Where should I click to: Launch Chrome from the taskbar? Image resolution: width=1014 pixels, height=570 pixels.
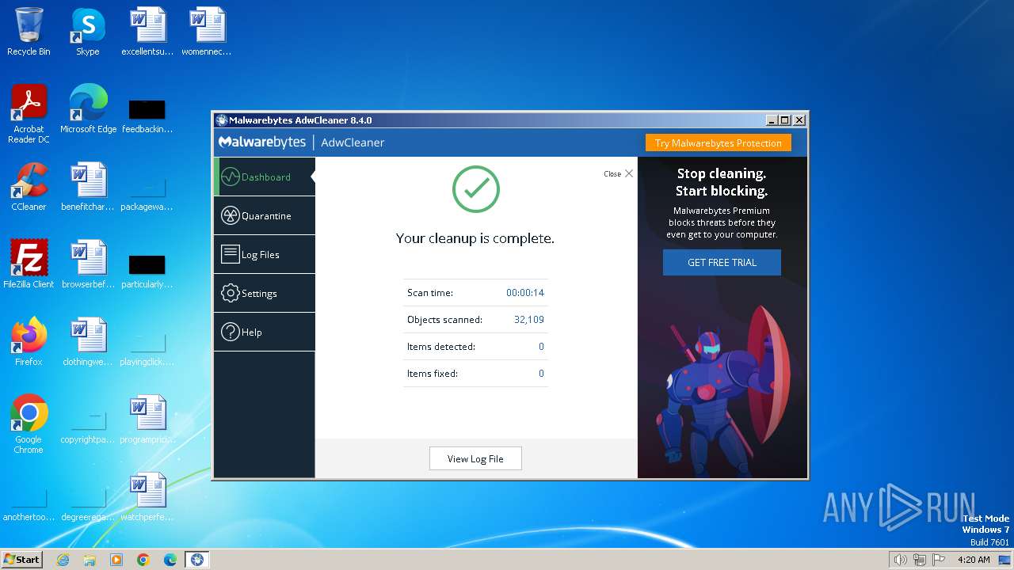pyautogui.click(x=143, y=560)
